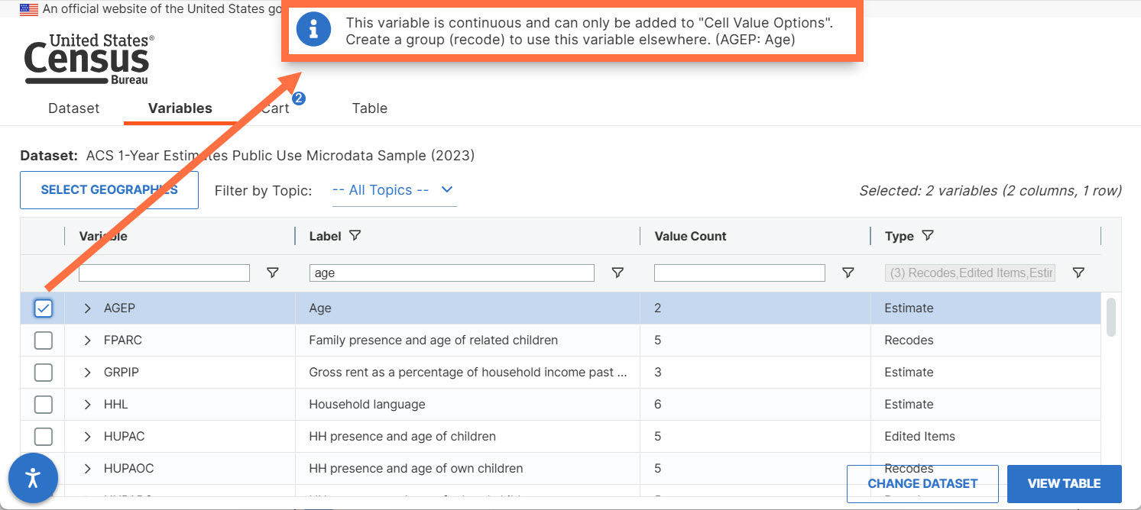Expand the GRPIP variable row
The image size is (1141, 510).
point(87,373)
